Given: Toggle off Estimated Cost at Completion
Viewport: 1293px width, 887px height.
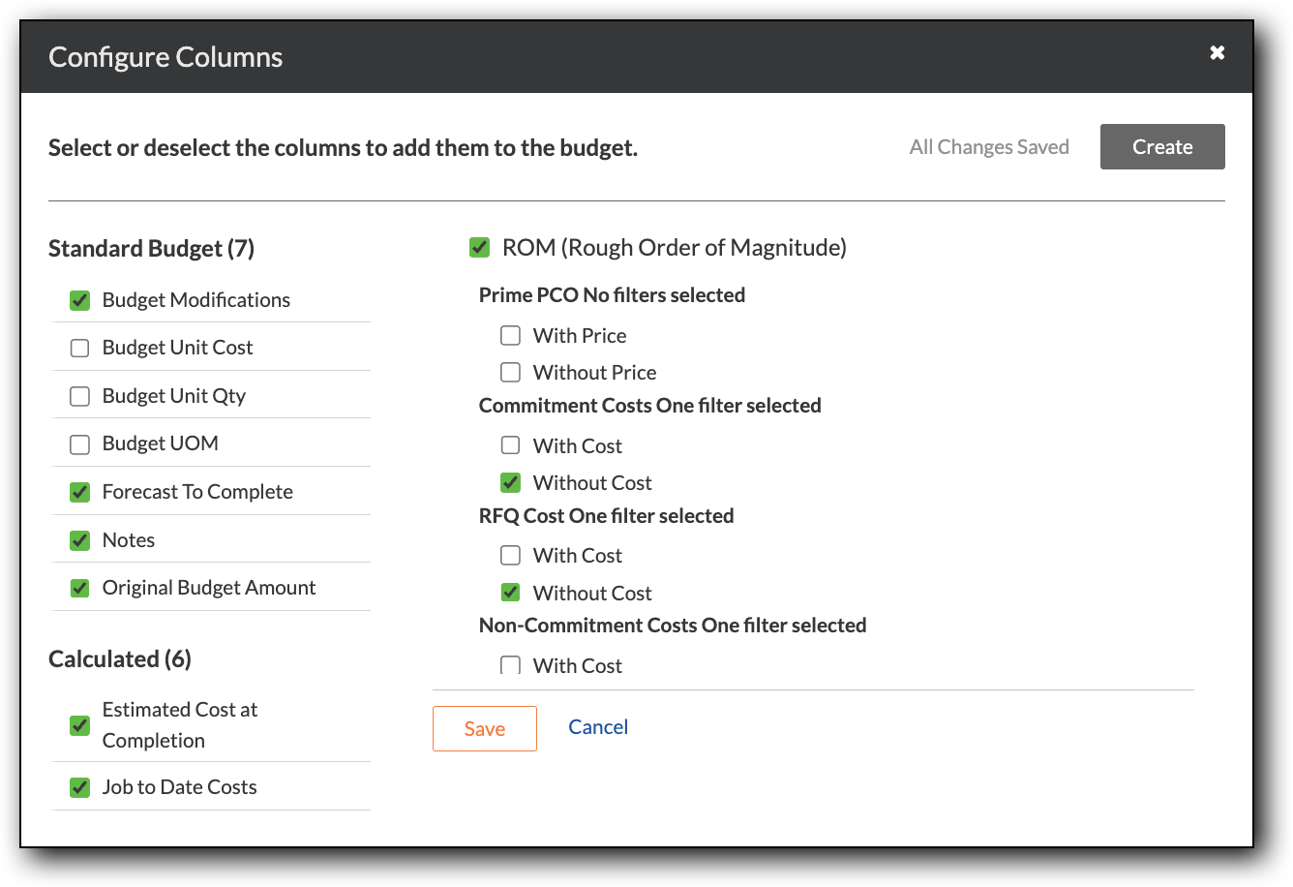Looking at the screenshot, I should 79,724.
